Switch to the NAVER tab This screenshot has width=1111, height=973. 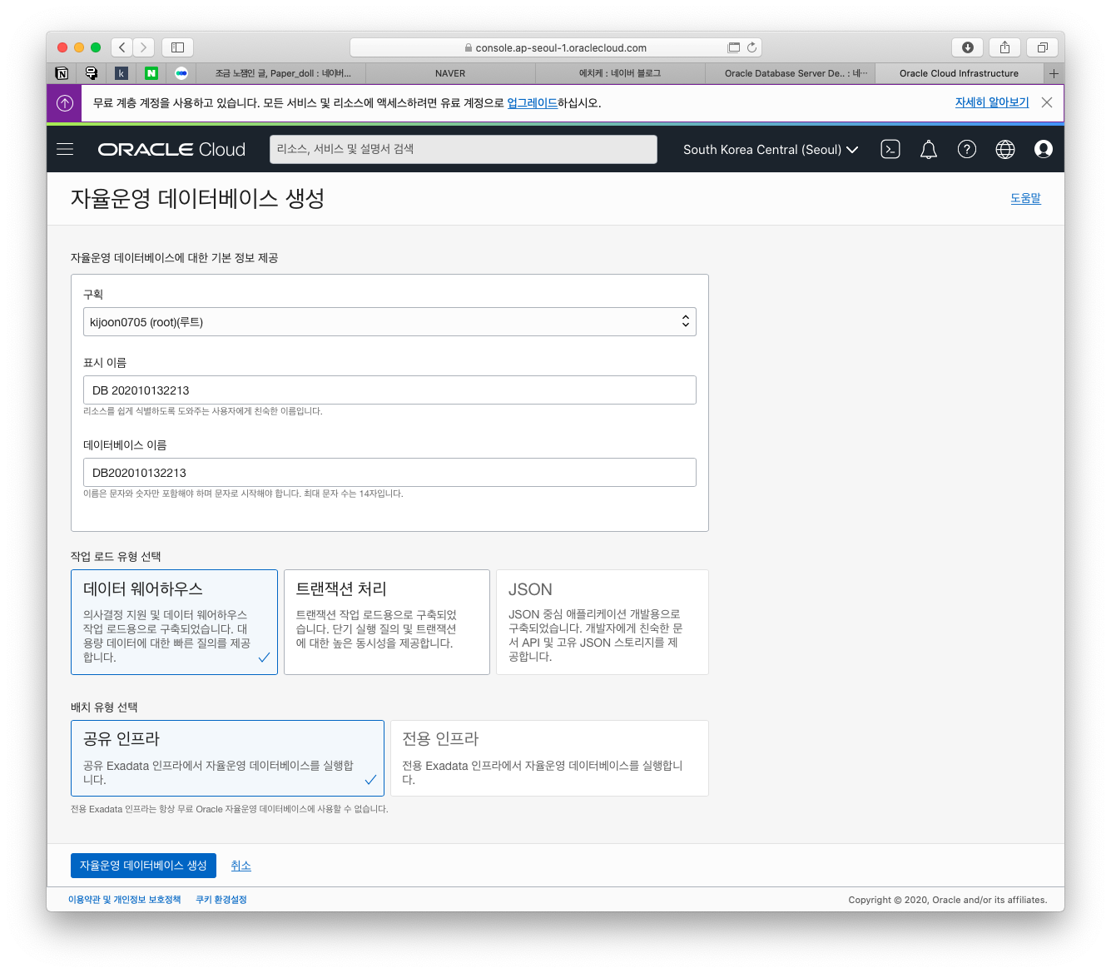(450, 73)
